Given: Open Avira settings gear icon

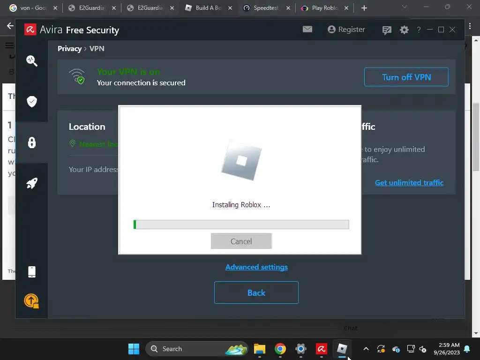Looking at the screenshot, I should click(x=404, y=30).
